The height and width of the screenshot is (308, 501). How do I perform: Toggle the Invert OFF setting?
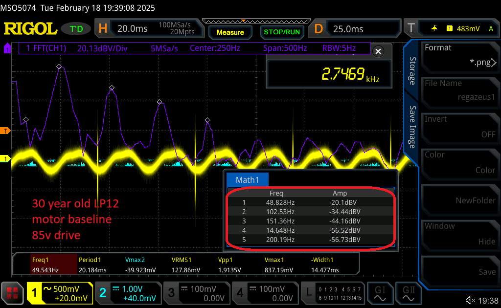tap(459, 127)
